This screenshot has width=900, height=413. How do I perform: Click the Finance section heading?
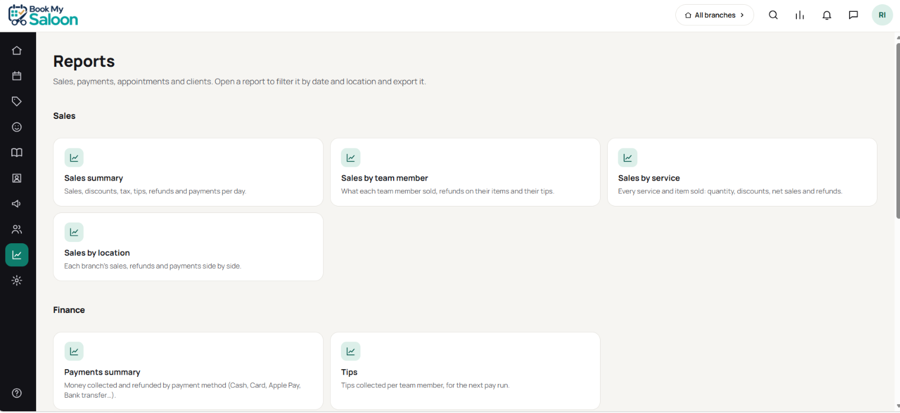pyautogui.click(x=69, y=310)
